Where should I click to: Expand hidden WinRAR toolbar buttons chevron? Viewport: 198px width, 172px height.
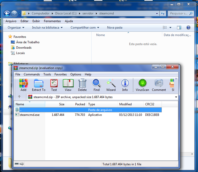[176, 79]
